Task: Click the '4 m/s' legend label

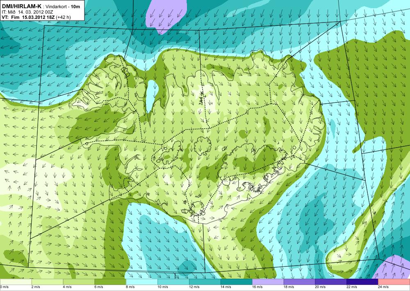Action: point(67,287)
